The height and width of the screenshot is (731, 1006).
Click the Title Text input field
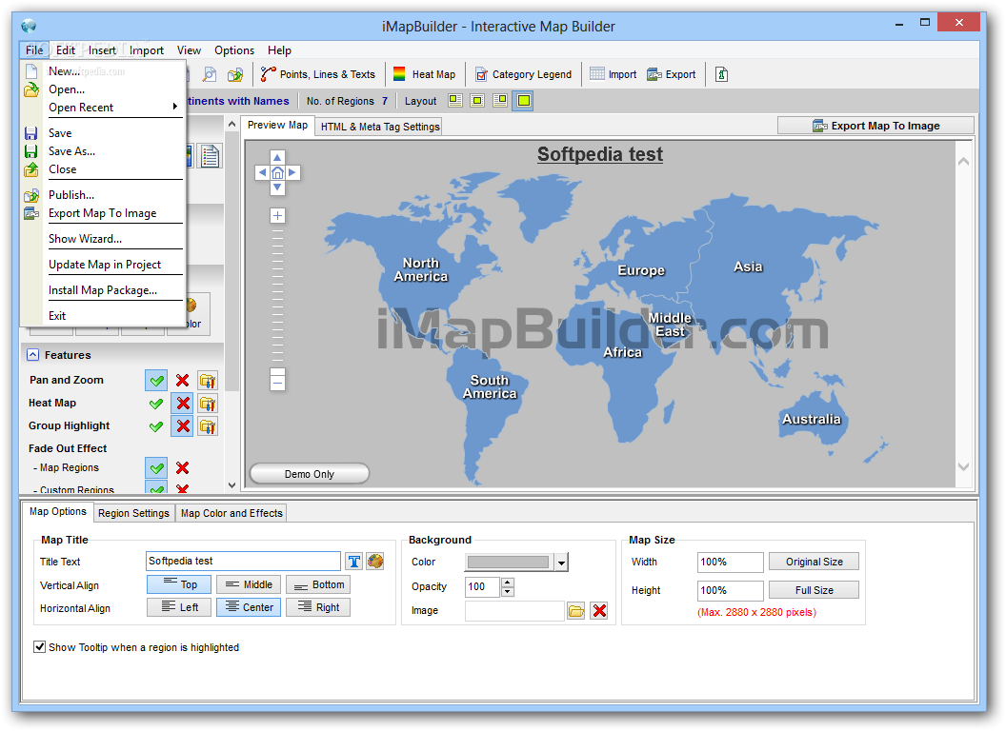pyautogui.click(x=243, y=561)
